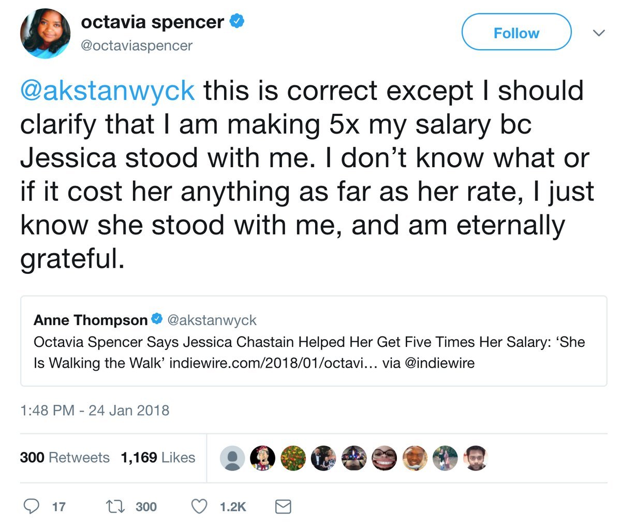This screenshot has width=621, height=525.
Task: Like the tweet with heart icon
Action: pos(200,506)
